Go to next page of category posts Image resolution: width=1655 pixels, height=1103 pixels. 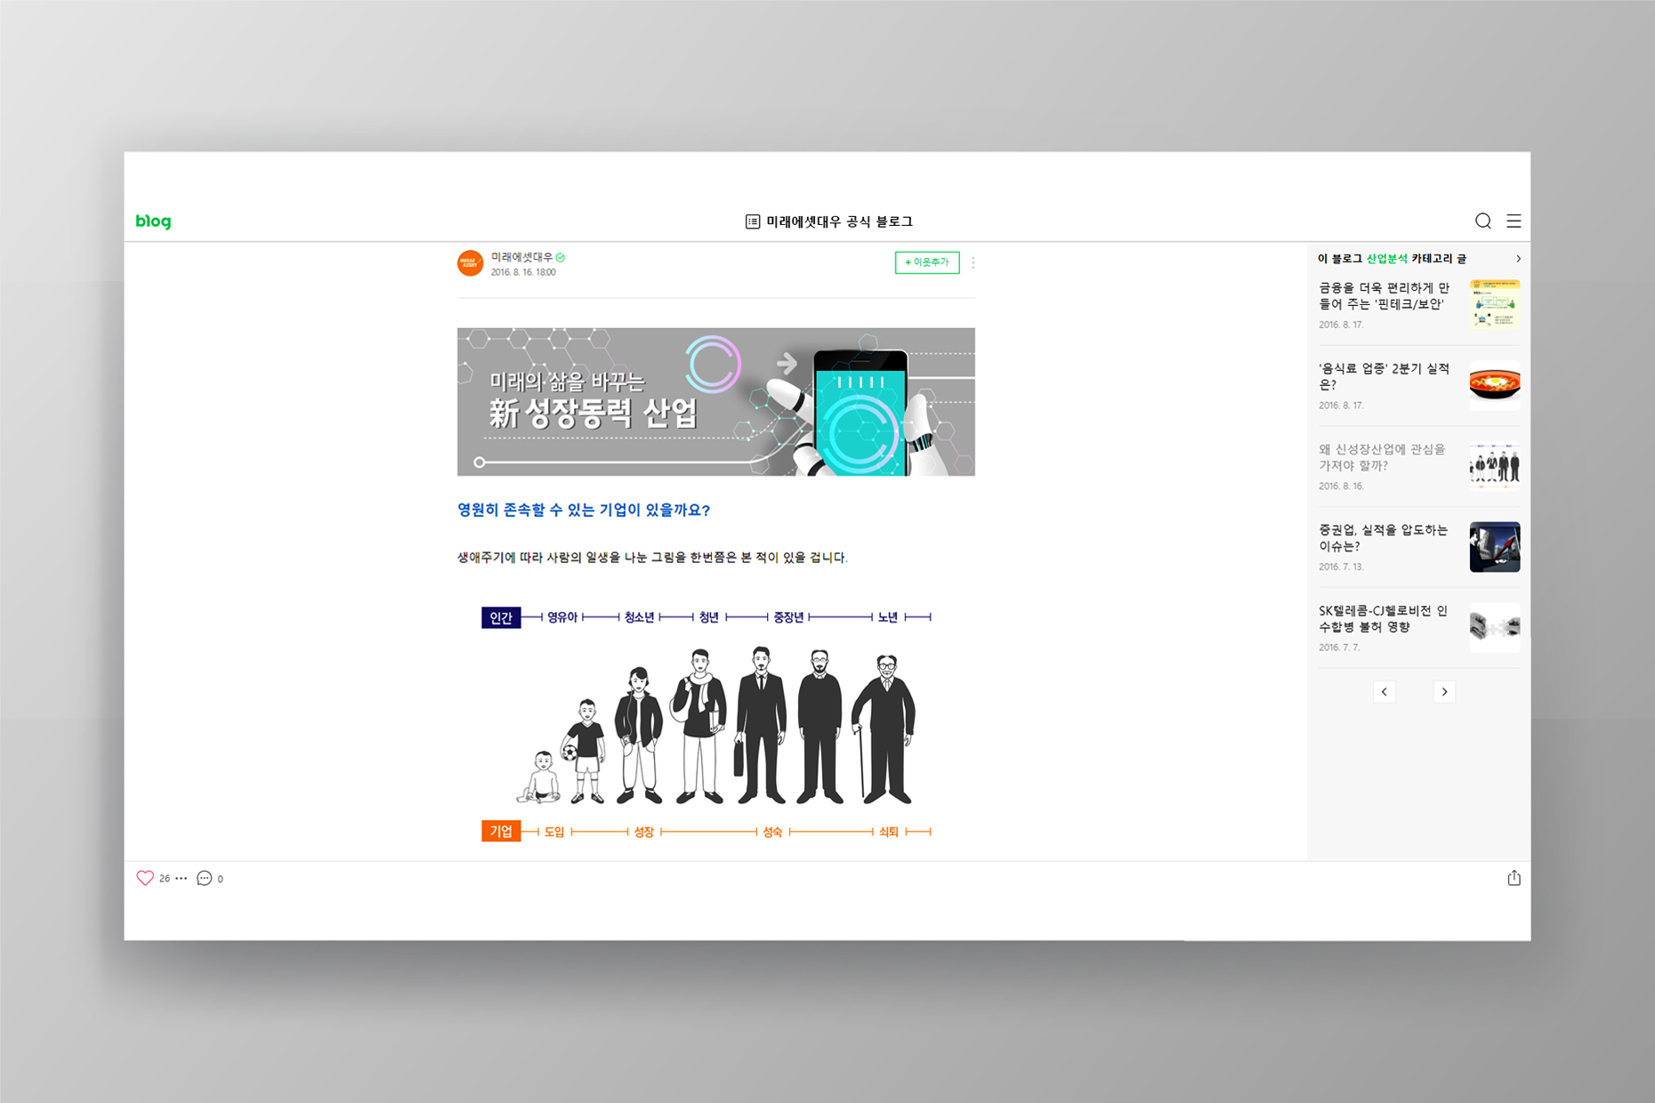(1444, 692)
